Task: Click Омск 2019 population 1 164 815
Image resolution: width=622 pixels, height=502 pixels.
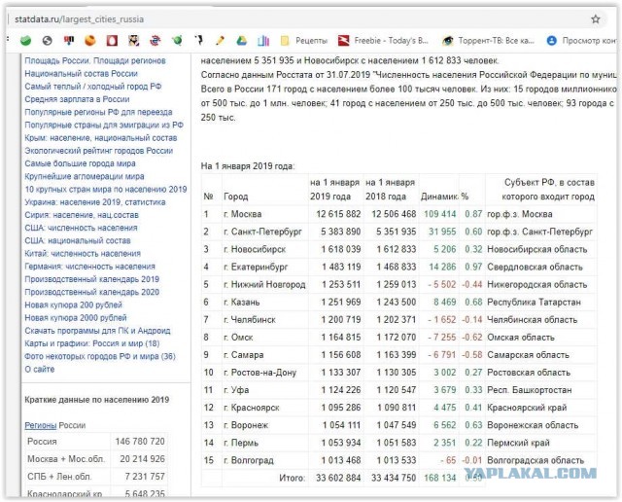Action: coord(341,338)
